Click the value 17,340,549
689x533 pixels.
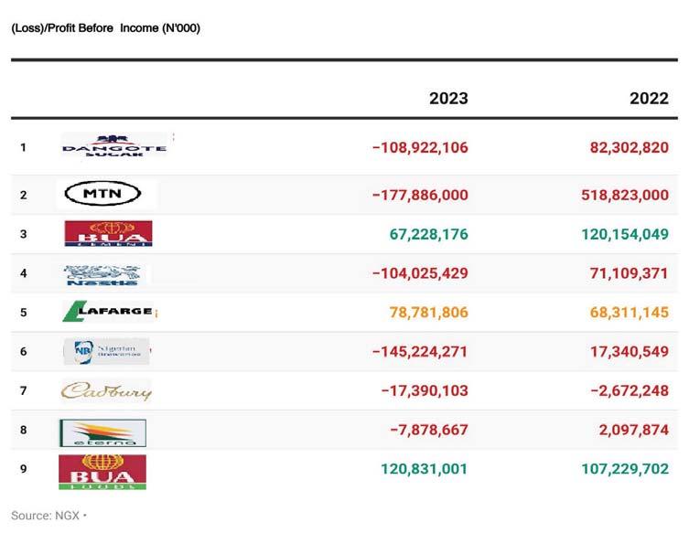630,352
